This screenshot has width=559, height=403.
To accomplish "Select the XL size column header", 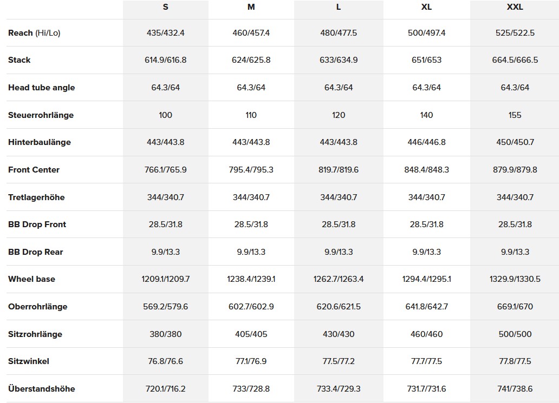I will 426,8.
